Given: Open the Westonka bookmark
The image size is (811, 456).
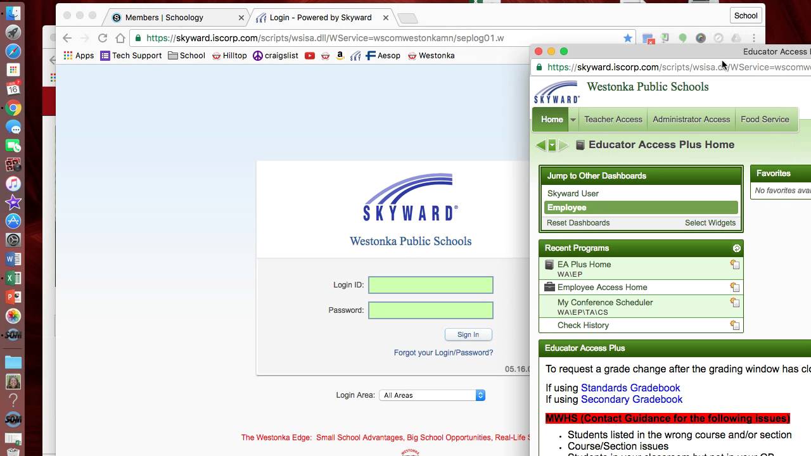Looking at the screenshot, I should click(x=431, y=56).
